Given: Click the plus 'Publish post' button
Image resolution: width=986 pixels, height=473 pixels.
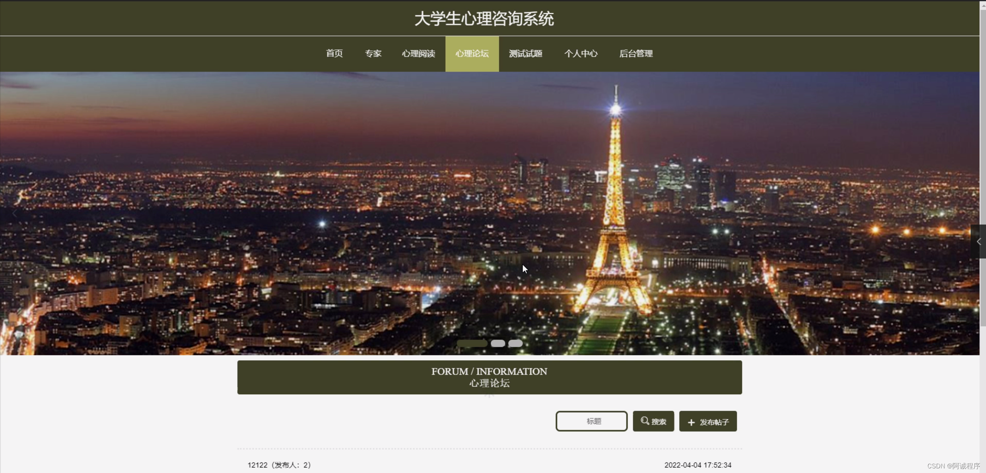Looking at the screenshot, I should coord(708,421).
